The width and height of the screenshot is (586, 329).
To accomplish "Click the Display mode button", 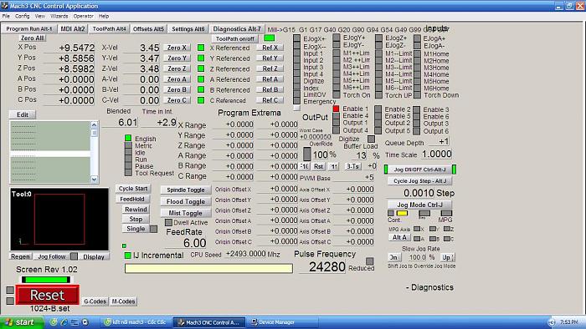I will 94,256.
